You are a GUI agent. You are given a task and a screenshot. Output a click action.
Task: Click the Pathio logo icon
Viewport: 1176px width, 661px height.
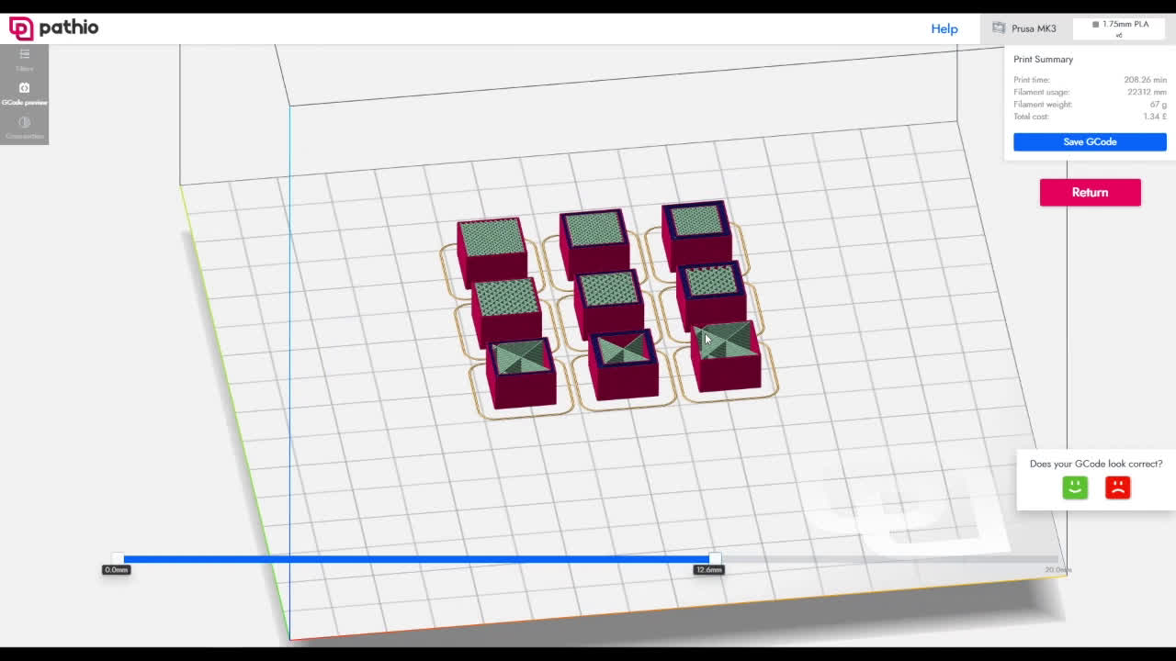click(x=21, y=28)
